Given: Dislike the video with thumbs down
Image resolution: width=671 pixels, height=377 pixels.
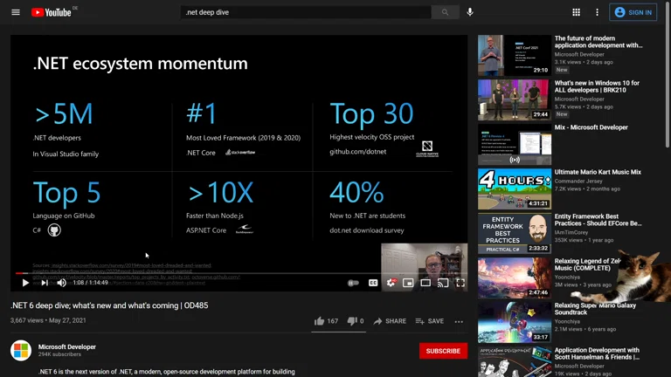Looking at the screenshot, I should pos(356,321).
